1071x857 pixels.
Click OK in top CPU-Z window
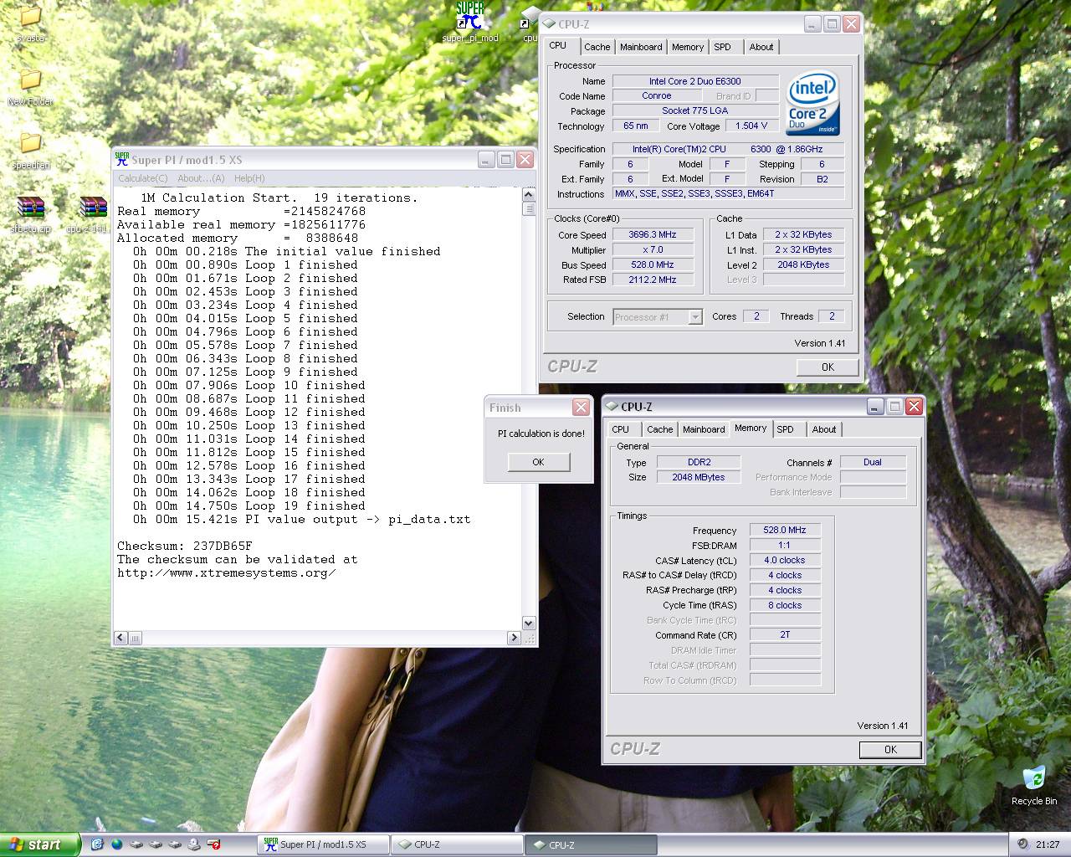[x=828, y=367]
